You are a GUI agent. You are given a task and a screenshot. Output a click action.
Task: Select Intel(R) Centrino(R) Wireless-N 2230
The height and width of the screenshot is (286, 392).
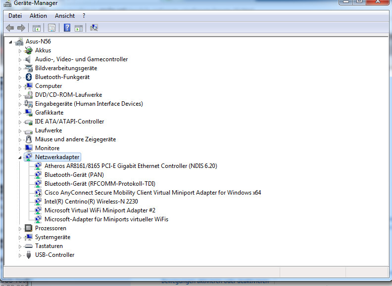(x=91, y=202)
